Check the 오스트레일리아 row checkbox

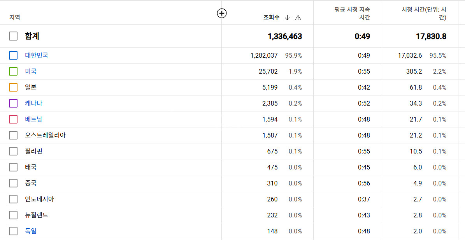[13, 135]
